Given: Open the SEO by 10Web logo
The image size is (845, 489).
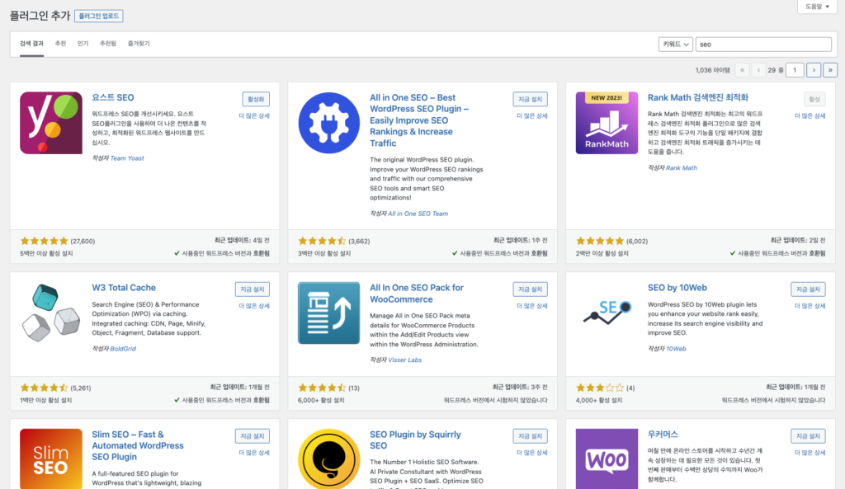Looking at the screenshot, I should coord(607,313).
